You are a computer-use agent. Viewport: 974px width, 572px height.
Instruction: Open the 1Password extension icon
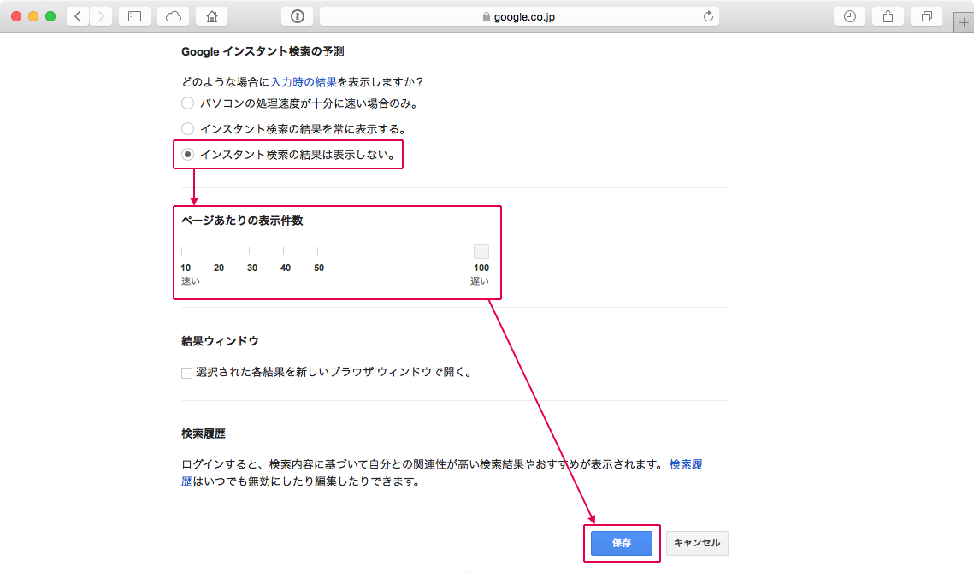click(x=298, y=17)
